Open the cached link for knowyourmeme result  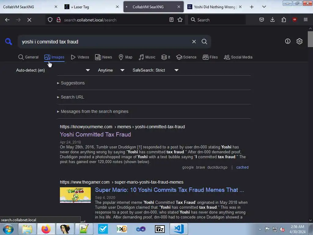pyautogui.click(x=242, y=167)
